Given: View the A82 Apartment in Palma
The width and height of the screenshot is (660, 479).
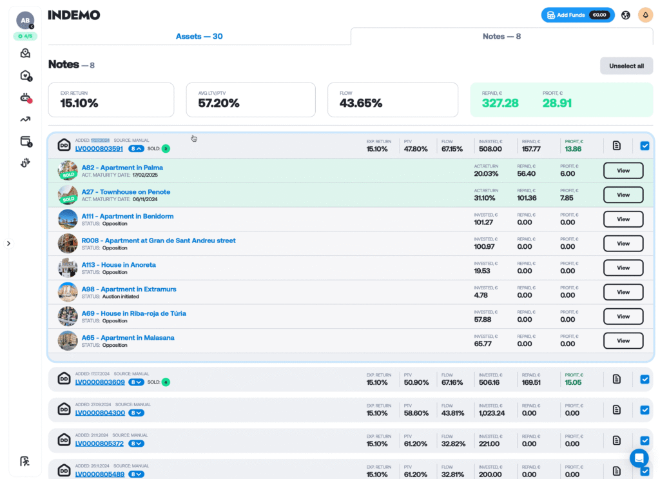Looking at the screenshot, I should [623, 170].
